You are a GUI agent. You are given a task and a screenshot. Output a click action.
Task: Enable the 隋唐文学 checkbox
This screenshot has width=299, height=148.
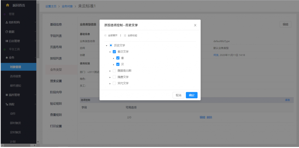tap(114, 77)
